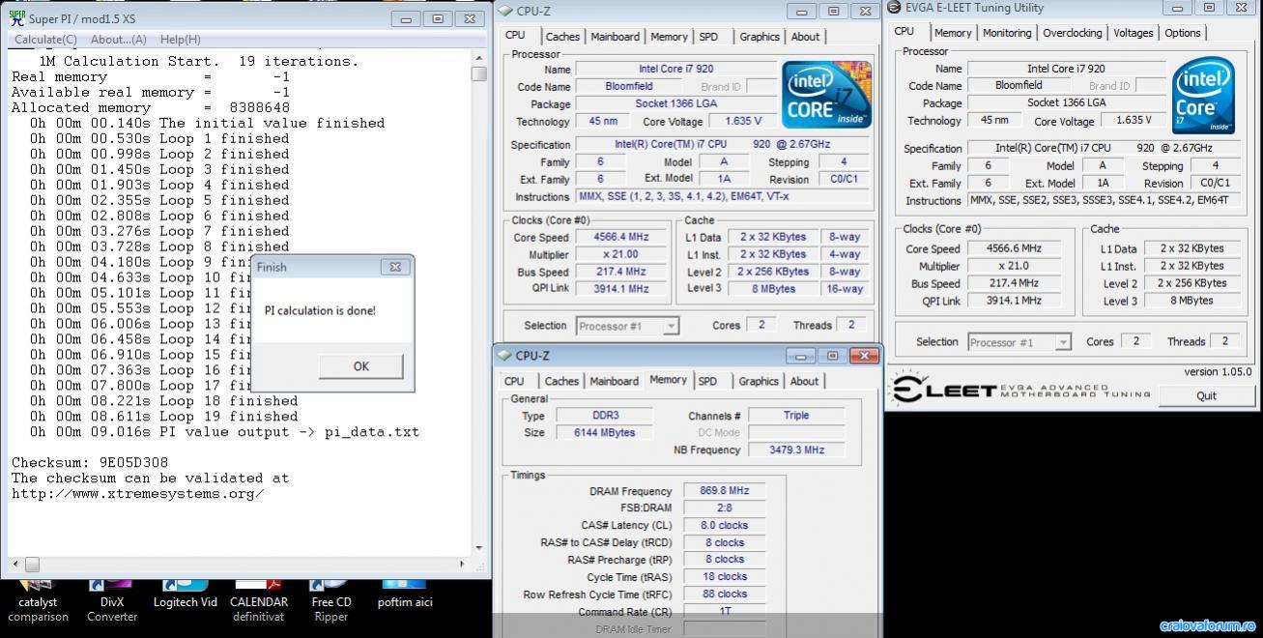The height and width of the screenshot is (638, 1263).
Task: Click Super PI horizontal scrollbar right arrow
Action: [465, 564]
